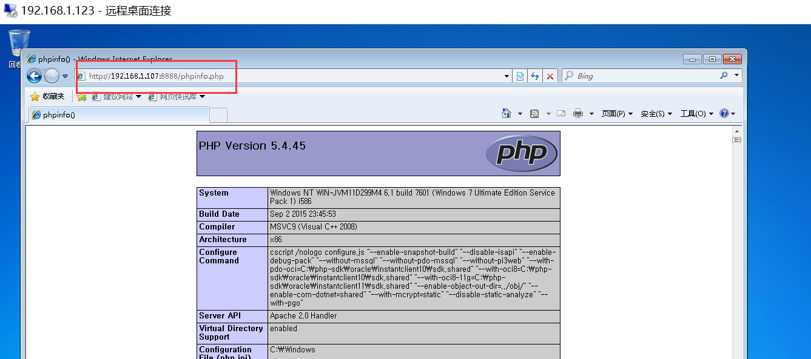The image size is (811, 359).
Task: Click the compatibility view icon in address bar
Action: click(x=520, y=76)
